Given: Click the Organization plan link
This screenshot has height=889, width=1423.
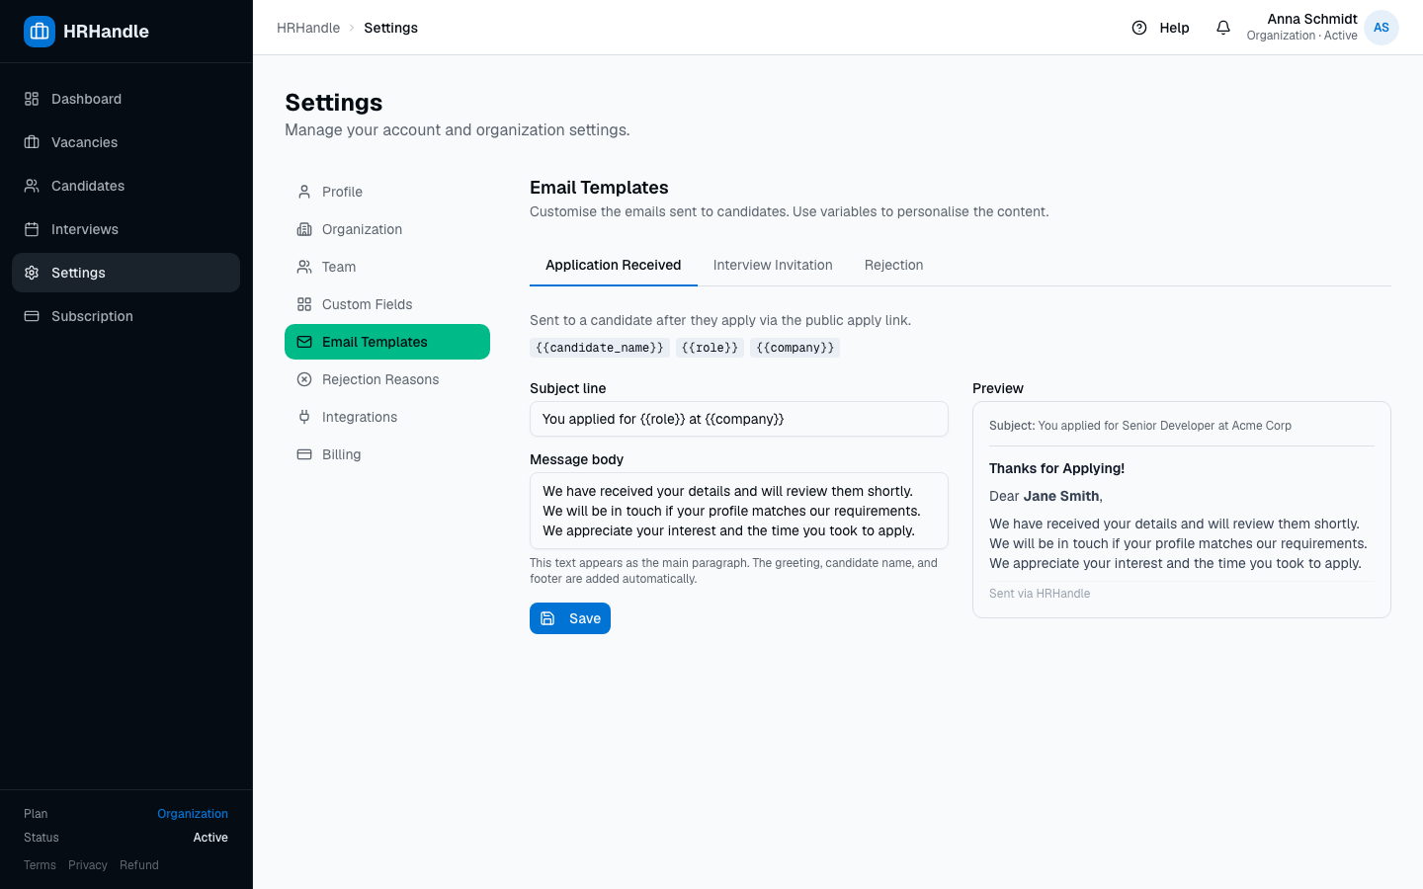Looking at the screenshot, I should 193,814.
